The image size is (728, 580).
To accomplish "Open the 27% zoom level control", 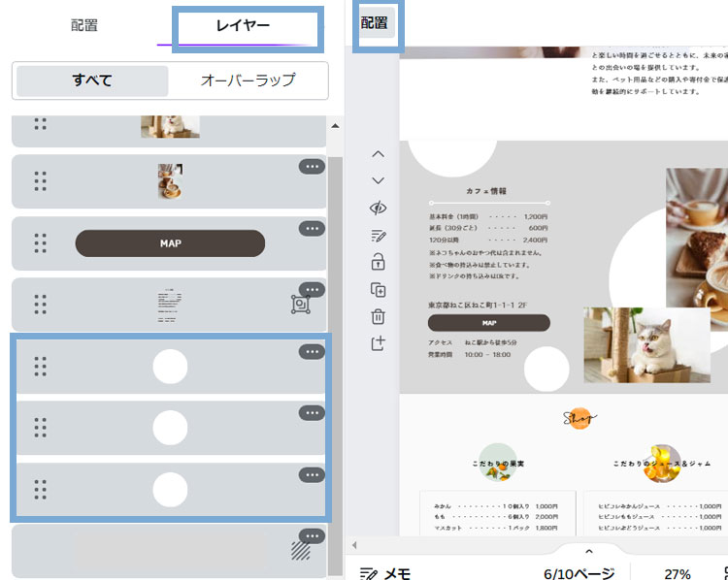I will pos(678,574).
